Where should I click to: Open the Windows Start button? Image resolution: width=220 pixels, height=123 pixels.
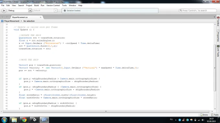[x=4, y=120]
